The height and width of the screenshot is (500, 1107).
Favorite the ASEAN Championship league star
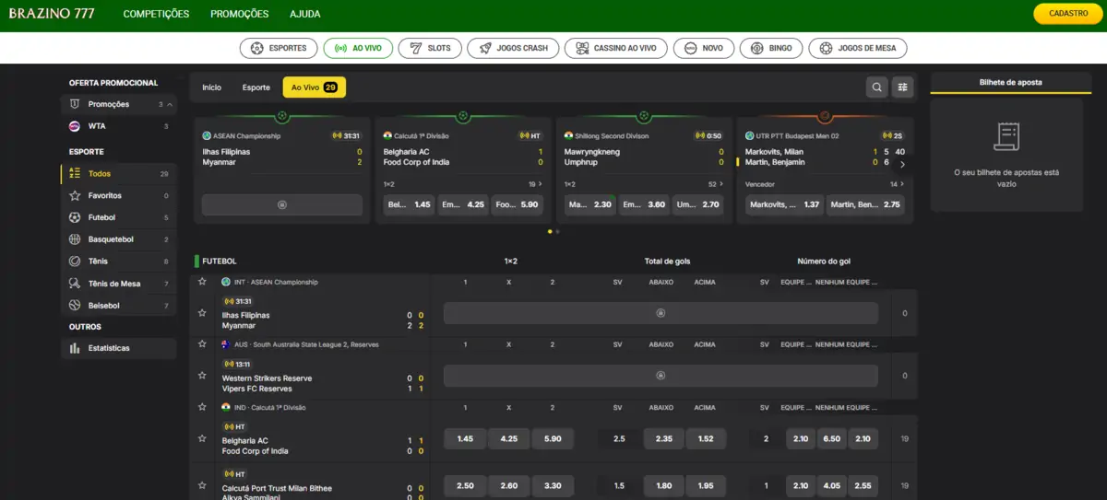point(202,282)
